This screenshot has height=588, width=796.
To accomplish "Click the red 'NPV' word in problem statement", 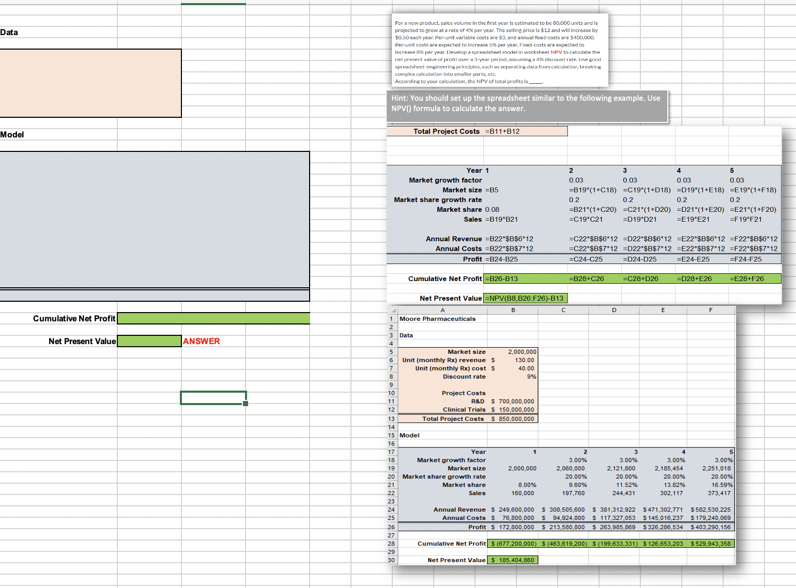I will pos(556,52).
